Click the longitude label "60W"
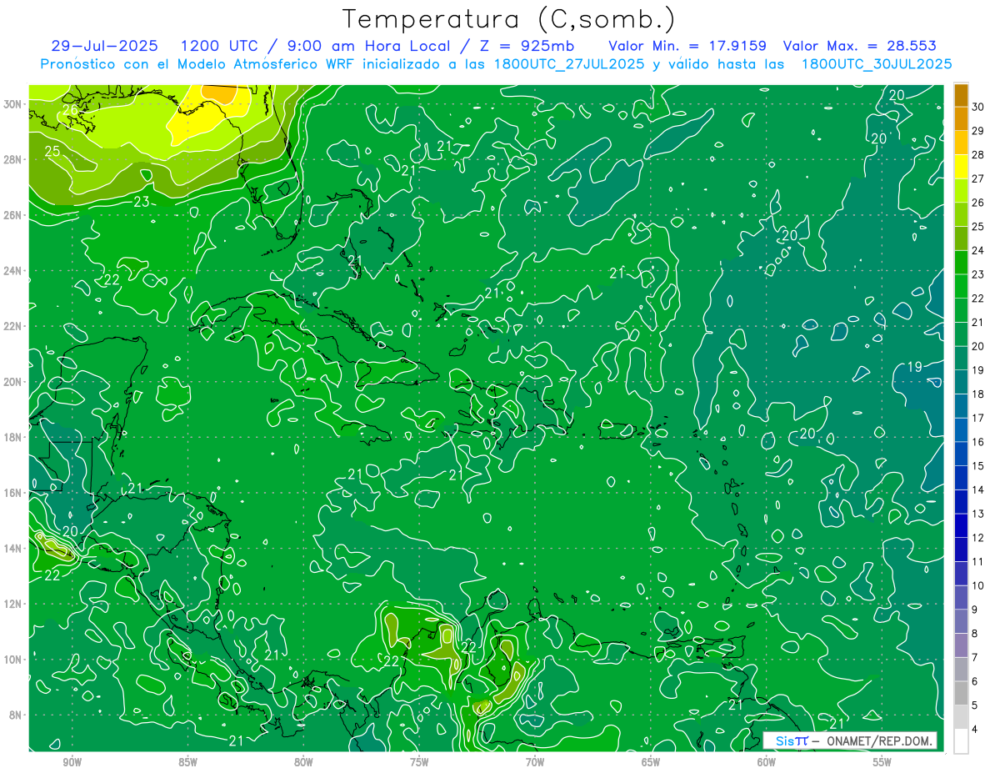The image size is (1000, 773). (x=767, y=762)
